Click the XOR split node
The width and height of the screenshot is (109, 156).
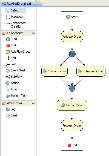click(x=72, y=54)
